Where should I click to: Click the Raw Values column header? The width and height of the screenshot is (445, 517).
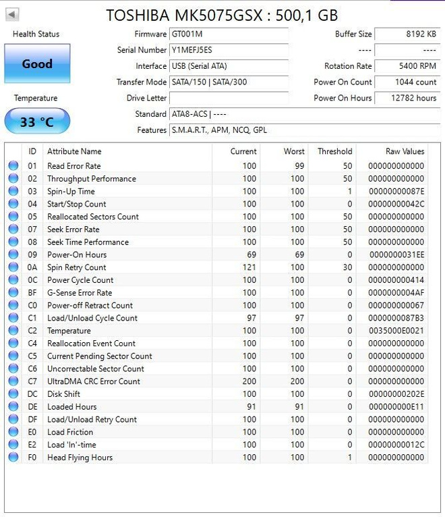[392, 151]
